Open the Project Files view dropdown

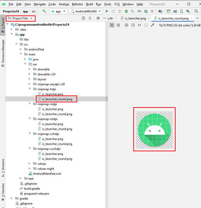[x=21, y=18]
